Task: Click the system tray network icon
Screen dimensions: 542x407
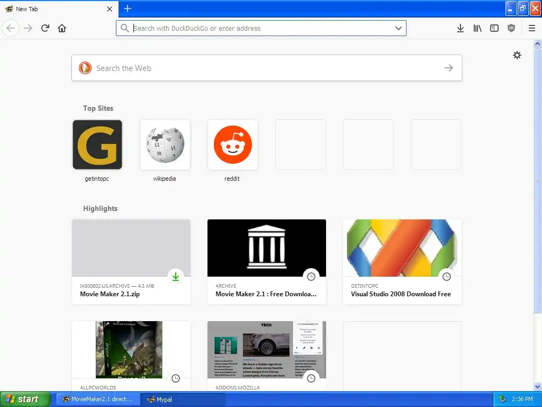Action: click(502, 399)
